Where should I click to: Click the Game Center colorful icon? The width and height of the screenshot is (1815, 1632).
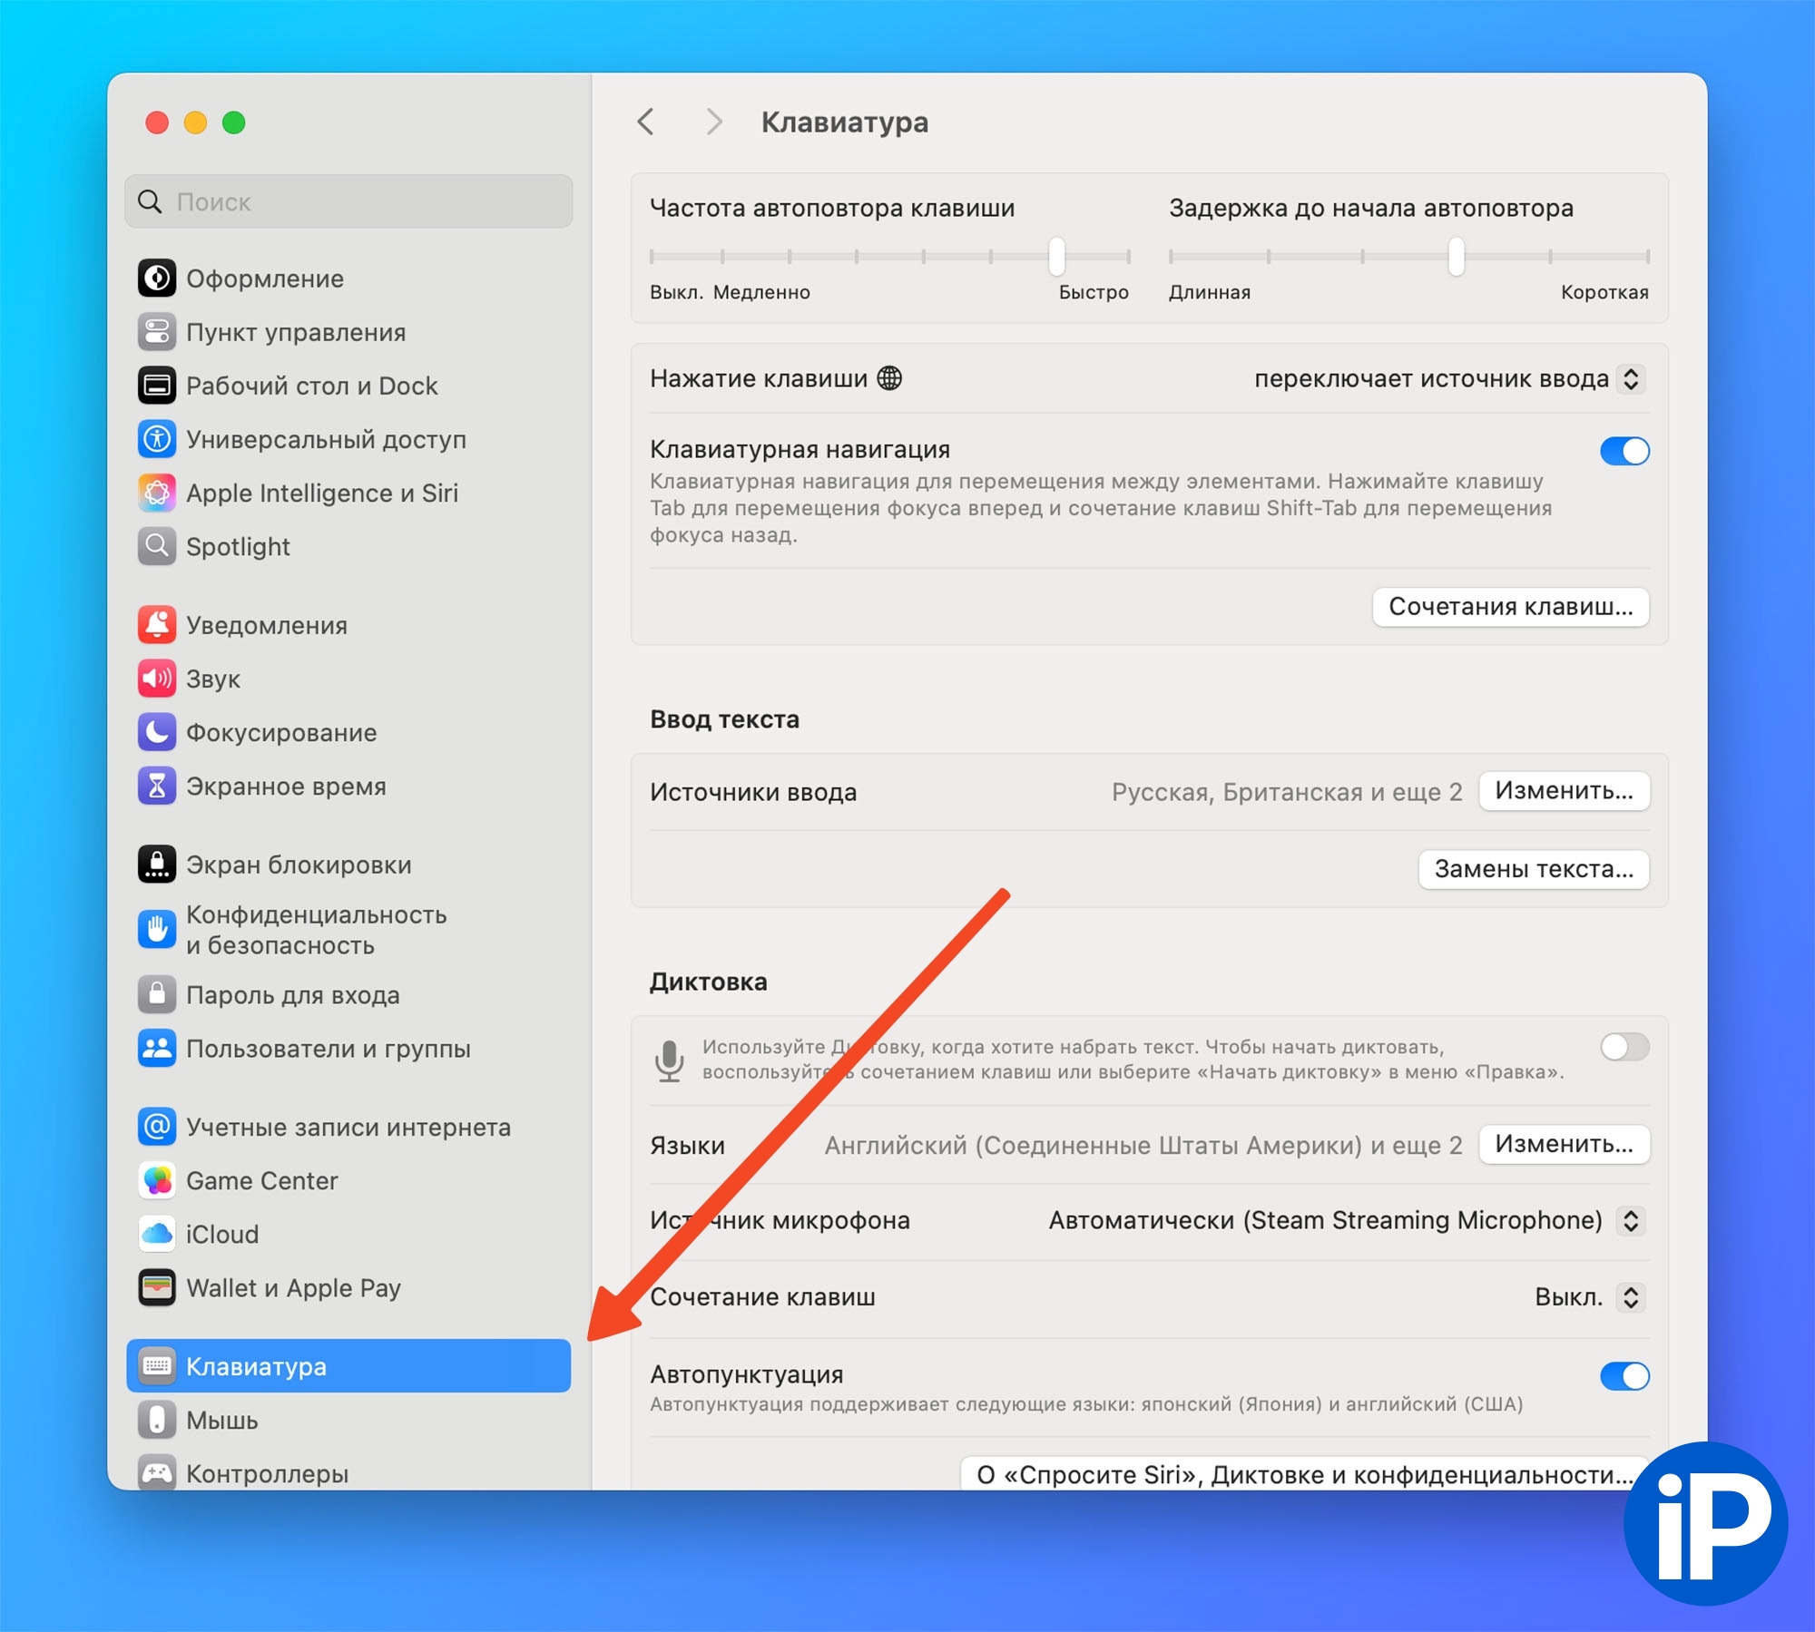pyautogui.click(x=157, y=1180)
